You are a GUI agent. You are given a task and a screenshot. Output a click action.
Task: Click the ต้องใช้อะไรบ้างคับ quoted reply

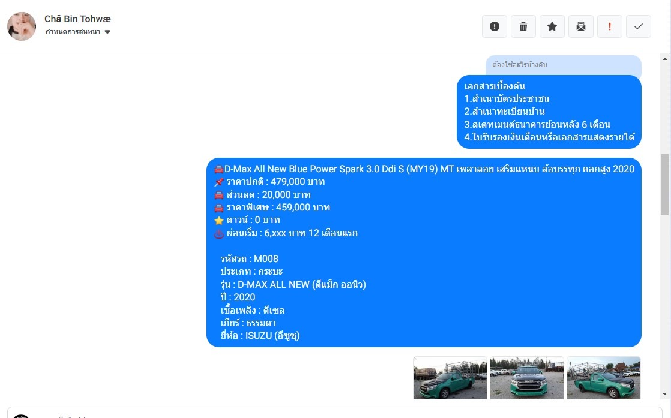(563, 65)
